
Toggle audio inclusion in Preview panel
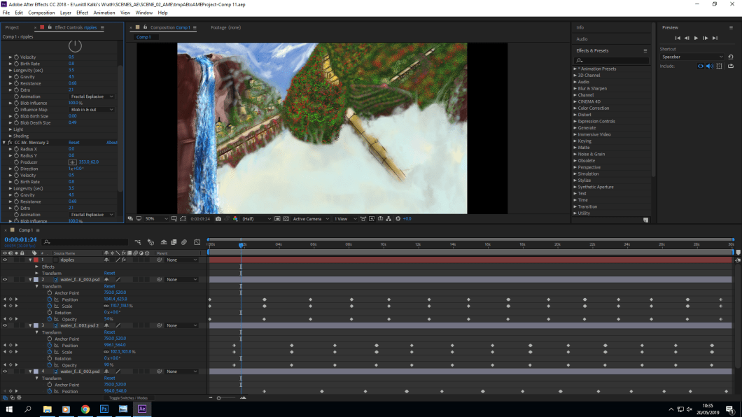pyautogui.click(x=709, y=66)
